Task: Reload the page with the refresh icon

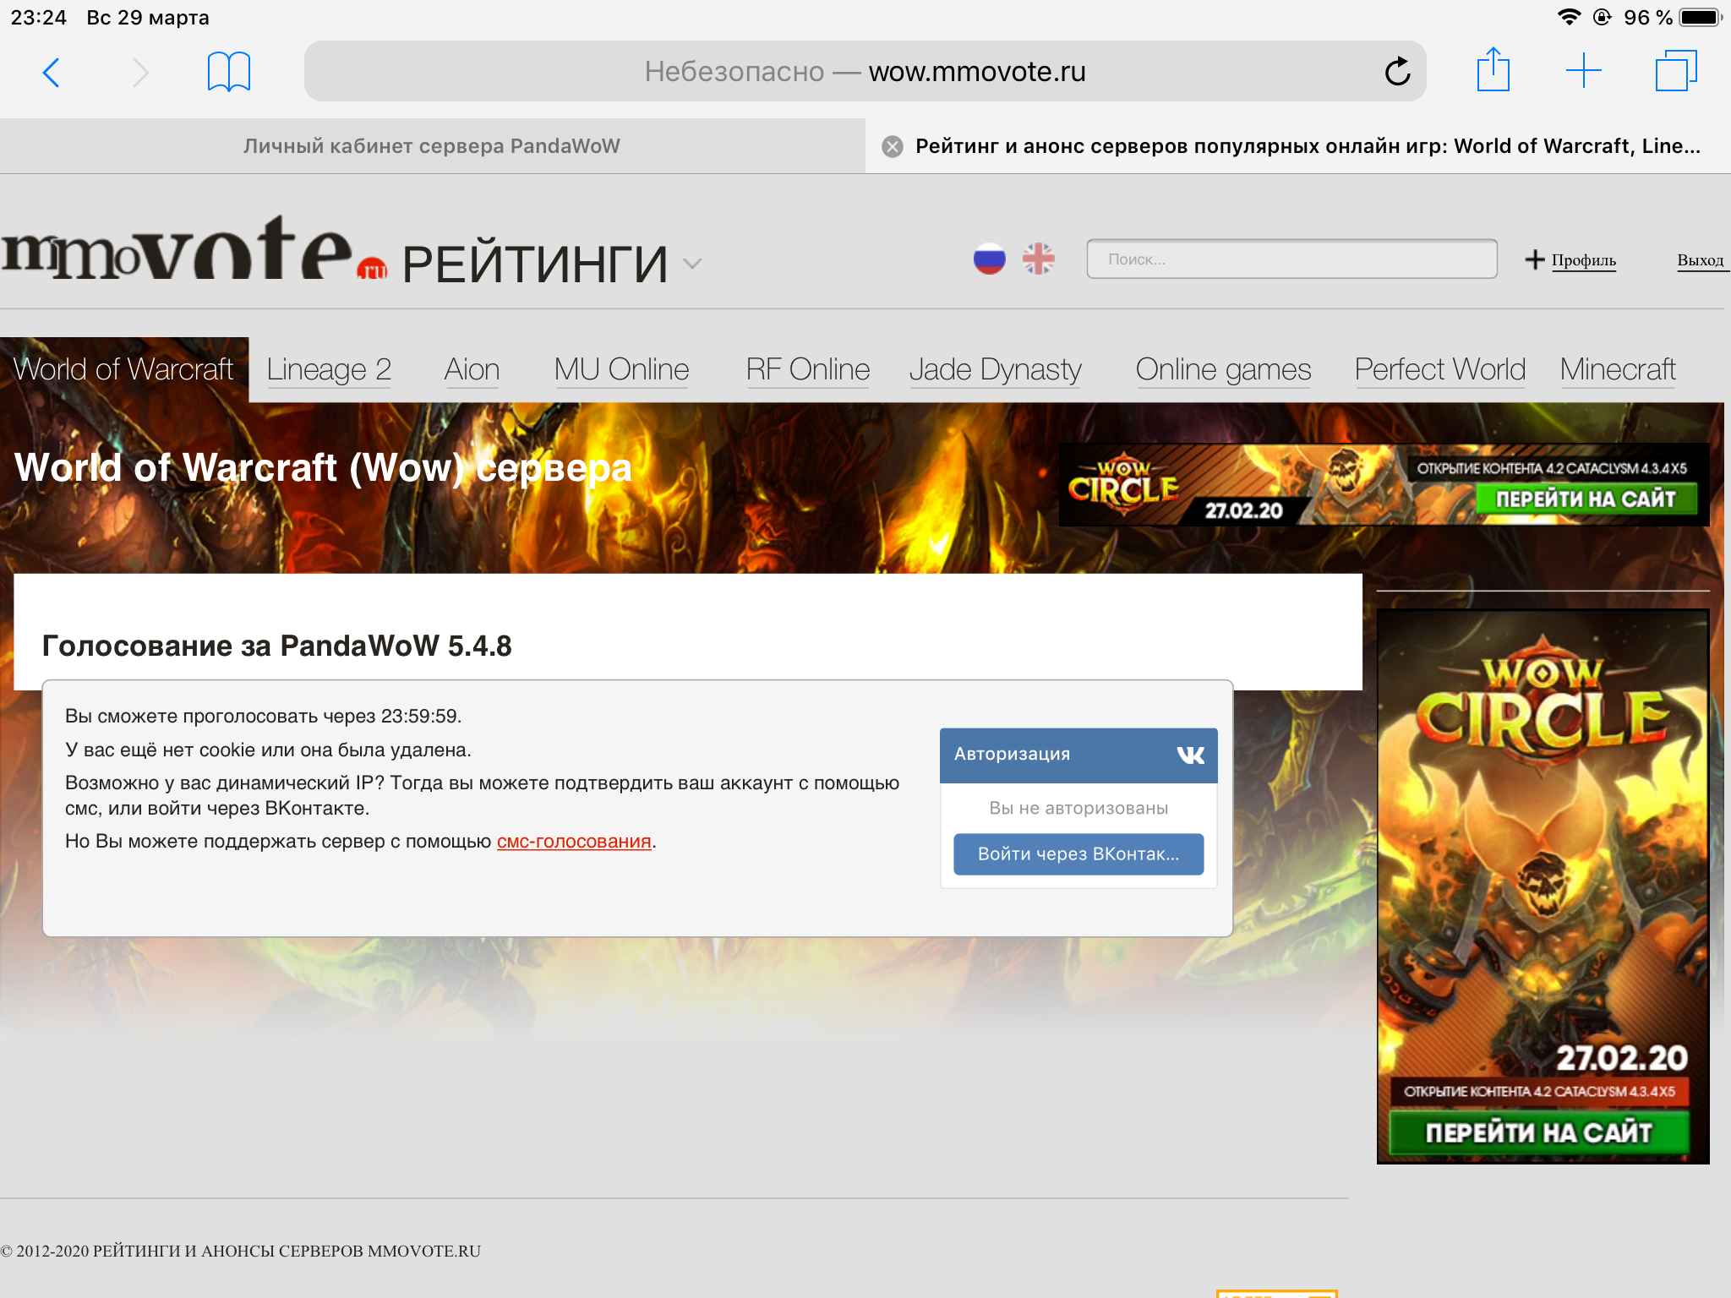Action: (x=1397, y=72)
